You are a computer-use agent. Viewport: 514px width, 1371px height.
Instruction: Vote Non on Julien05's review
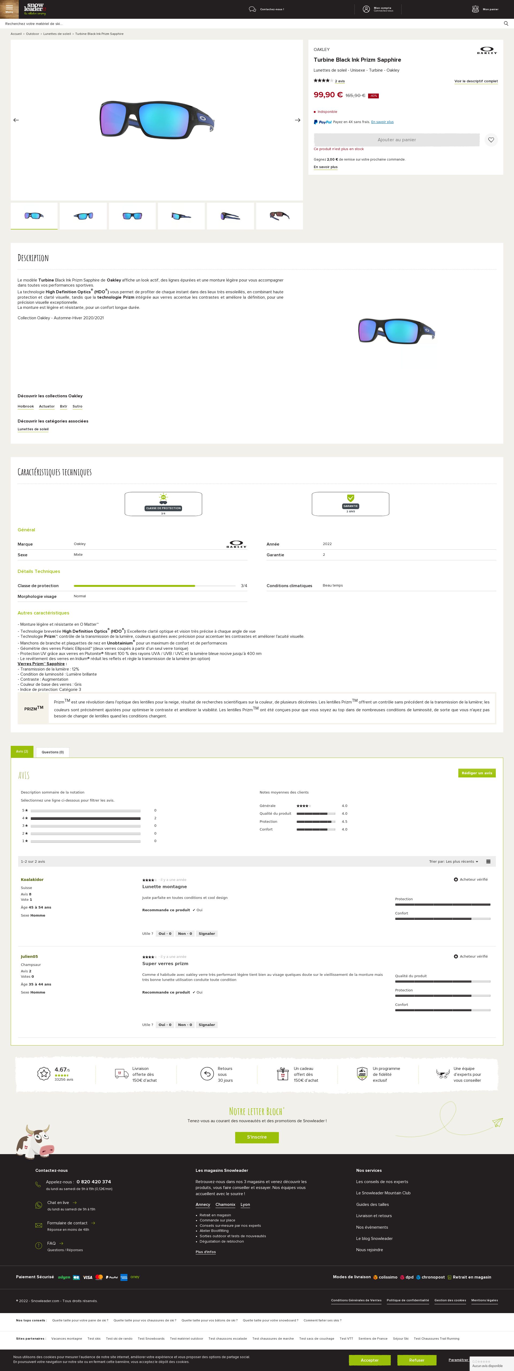185,1025
